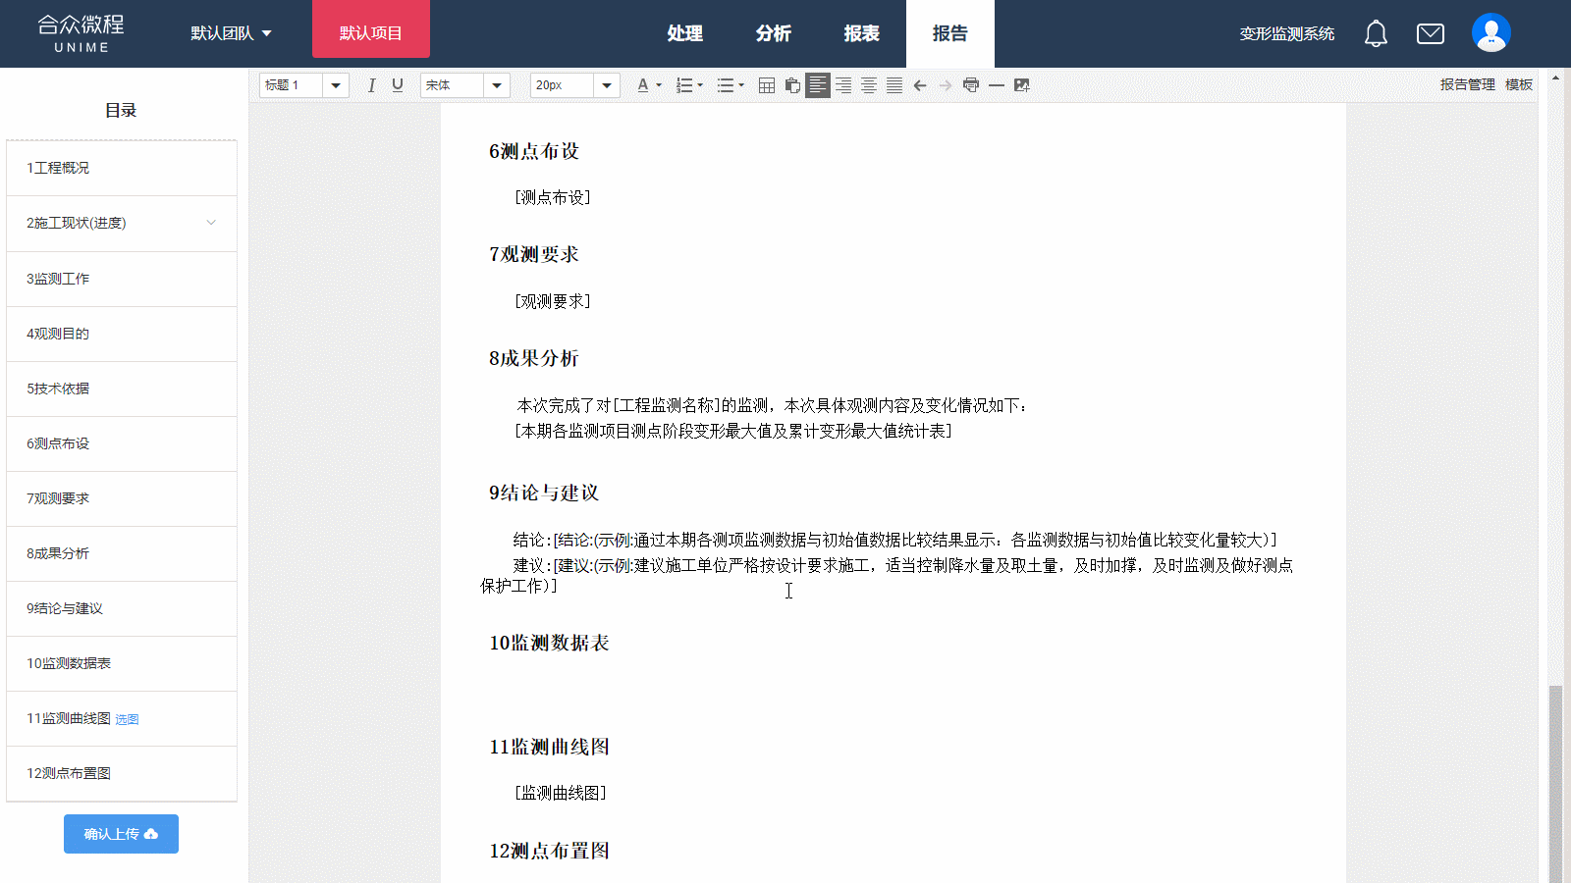Toggle italic formatting in the editor toolbar
This screenshot has width=1571, height=883.
pyautogui.click(x=371, y=85)
